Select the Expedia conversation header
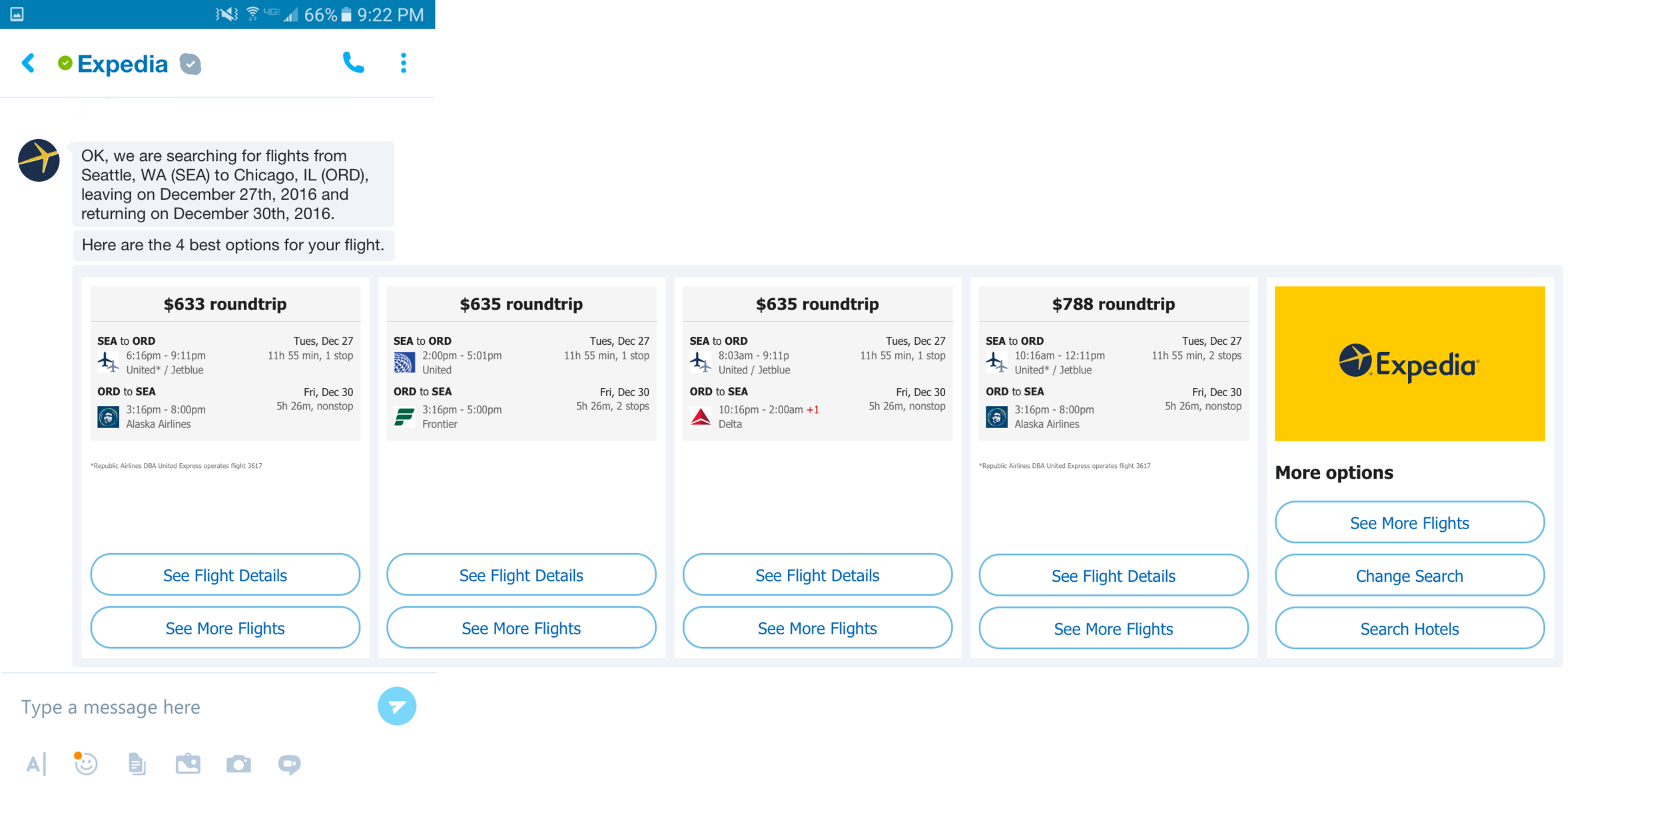This screenshot has width=1665, height=840. [x=123, y=63]
